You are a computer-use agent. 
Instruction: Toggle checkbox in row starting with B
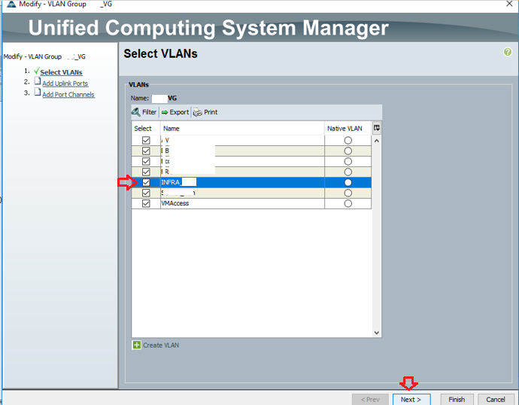tap(146, 151)
